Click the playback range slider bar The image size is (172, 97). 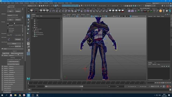tap(64, 86)
